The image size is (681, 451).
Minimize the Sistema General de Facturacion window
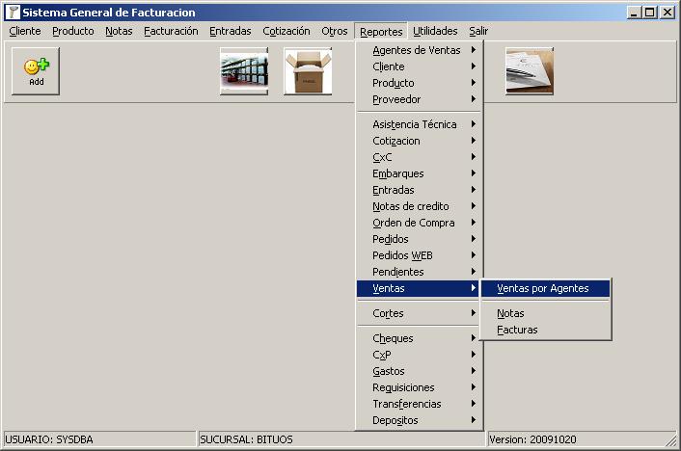click(x=634, y=13)
